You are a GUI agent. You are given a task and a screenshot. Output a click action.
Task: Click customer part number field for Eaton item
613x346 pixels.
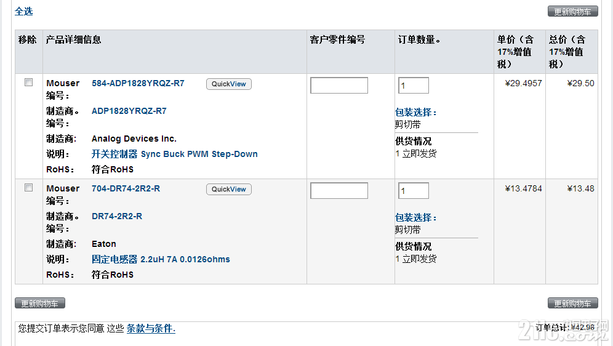point(339,190)
